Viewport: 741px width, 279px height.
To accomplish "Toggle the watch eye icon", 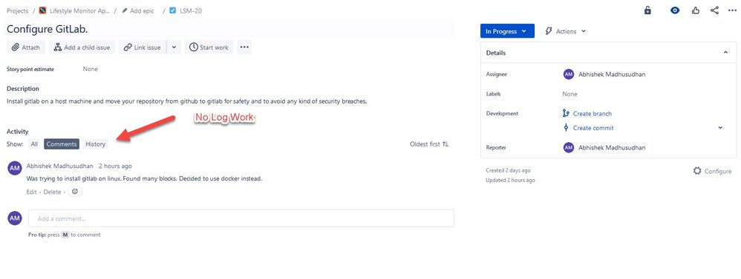I will 675,10.
